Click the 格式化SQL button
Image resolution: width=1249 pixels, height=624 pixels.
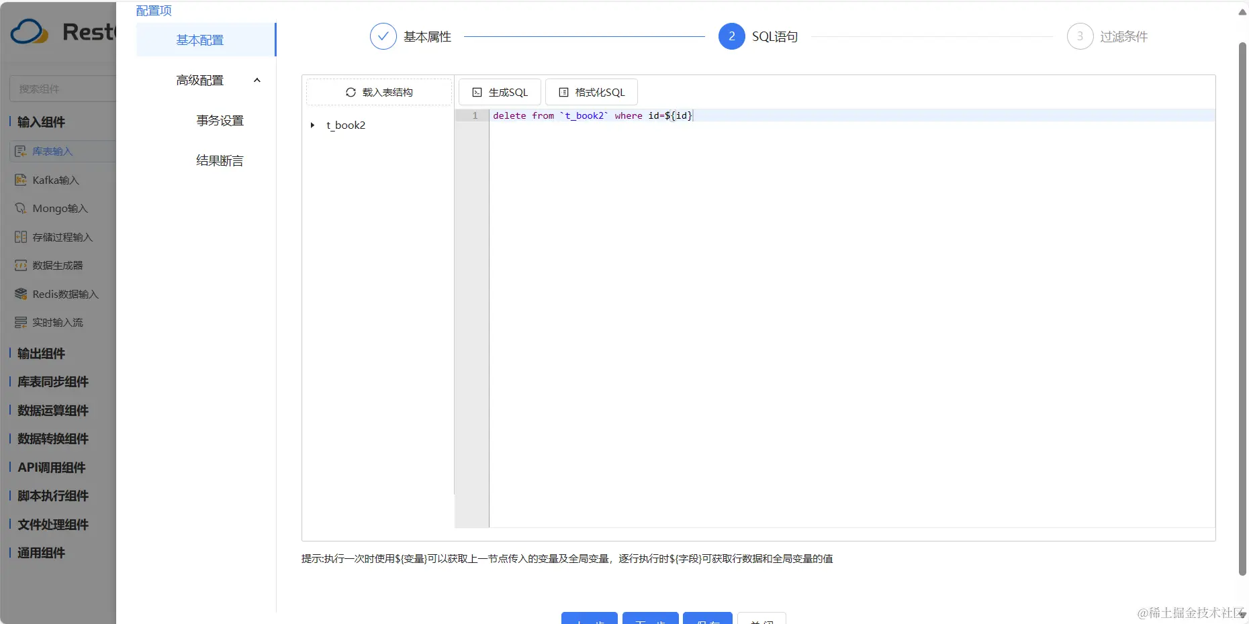(x=591, y=93)
